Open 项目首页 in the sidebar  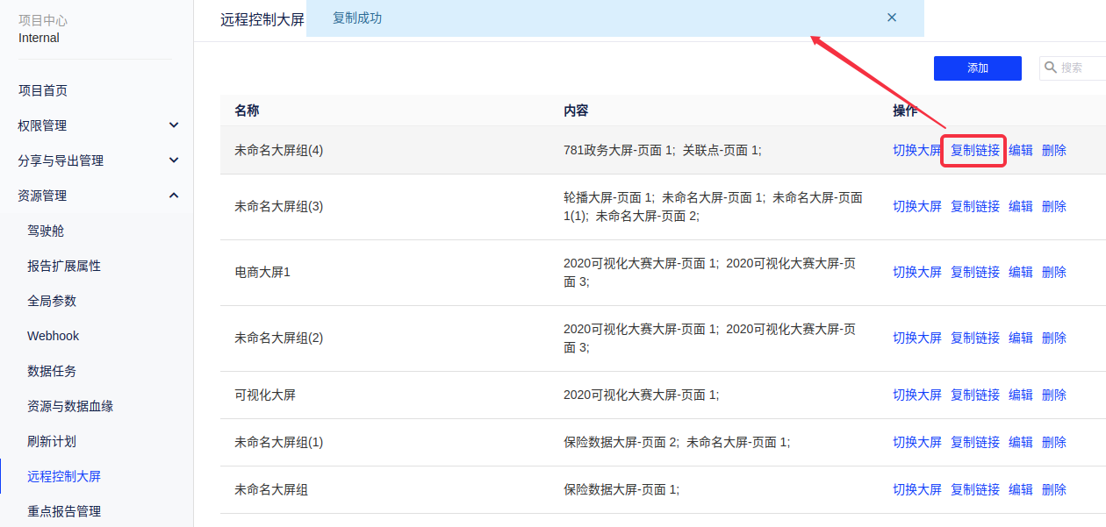(43, 90)
